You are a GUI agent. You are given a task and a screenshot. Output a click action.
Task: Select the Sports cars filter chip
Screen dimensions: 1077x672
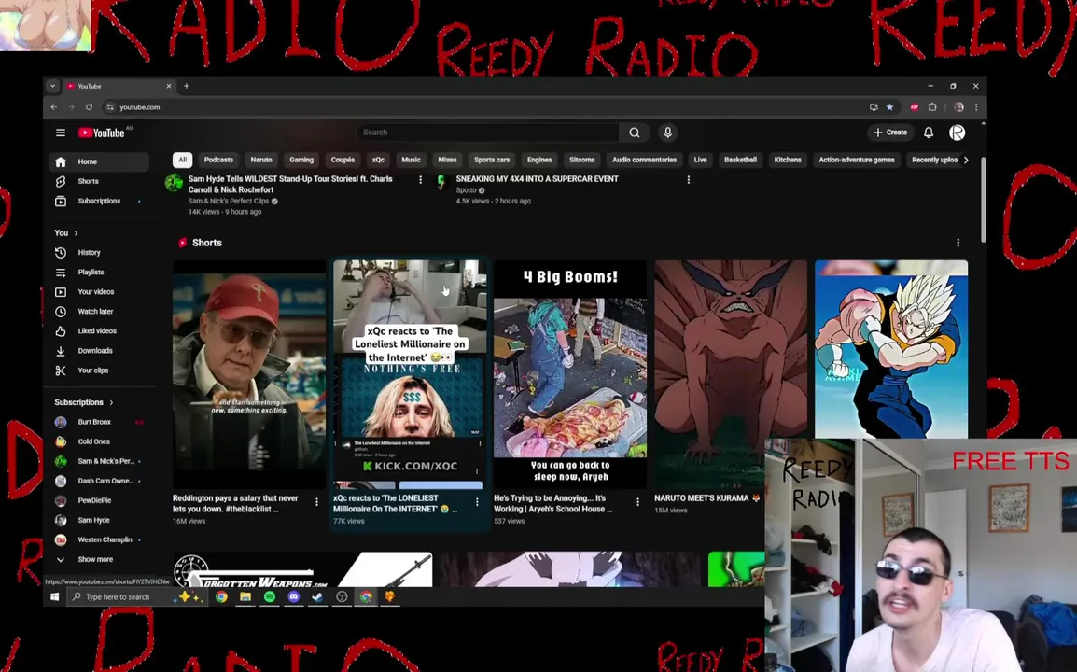[x=492, y=161]
